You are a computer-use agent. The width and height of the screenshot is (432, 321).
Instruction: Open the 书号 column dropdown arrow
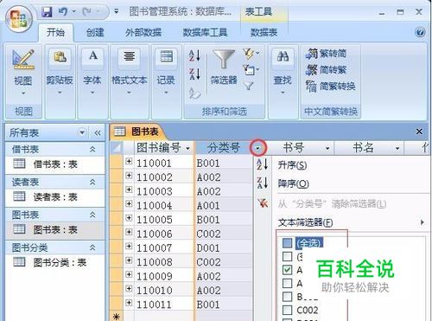(327, 149)
